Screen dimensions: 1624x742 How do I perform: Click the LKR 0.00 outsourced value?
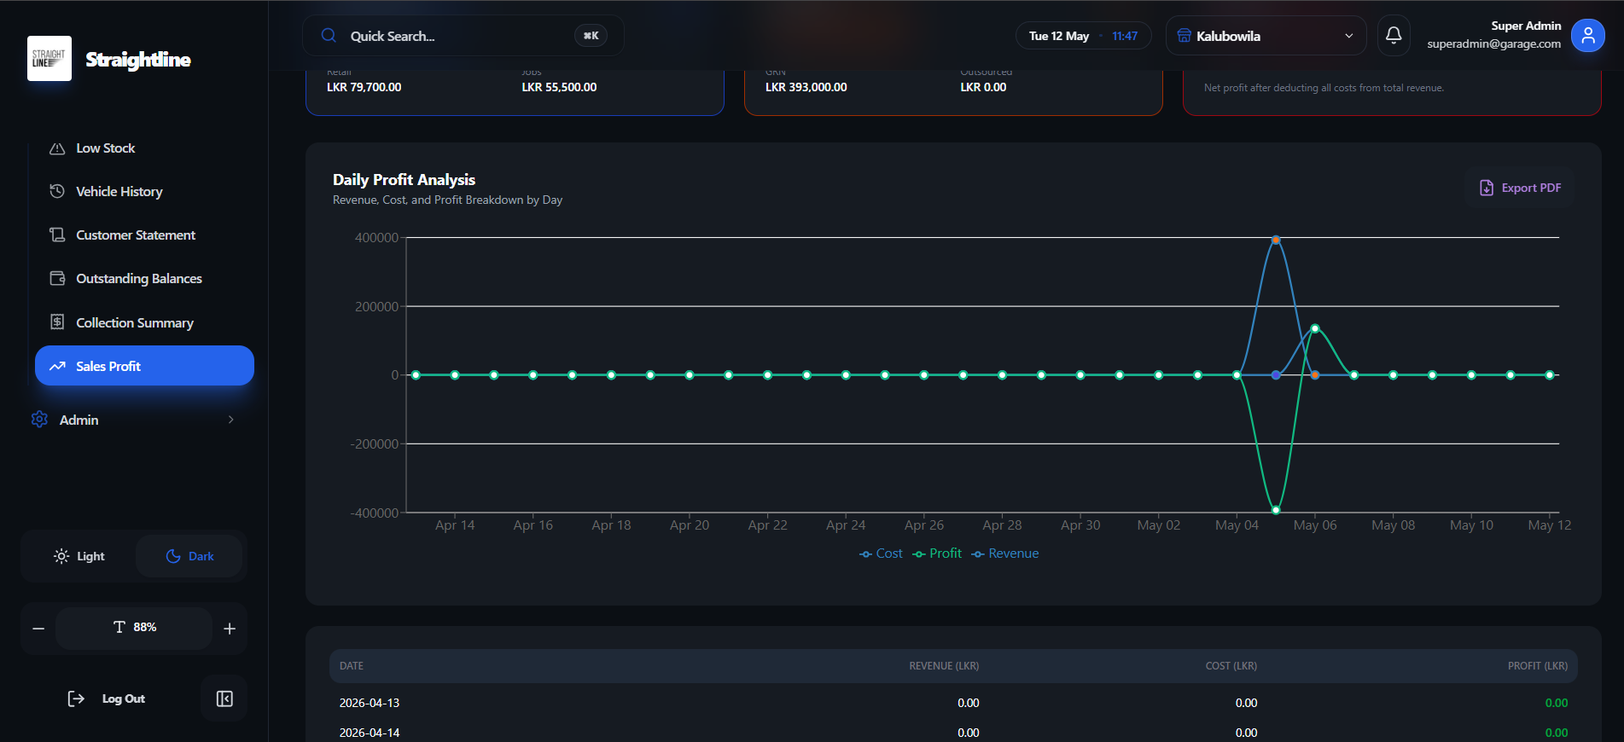point(983,87)
